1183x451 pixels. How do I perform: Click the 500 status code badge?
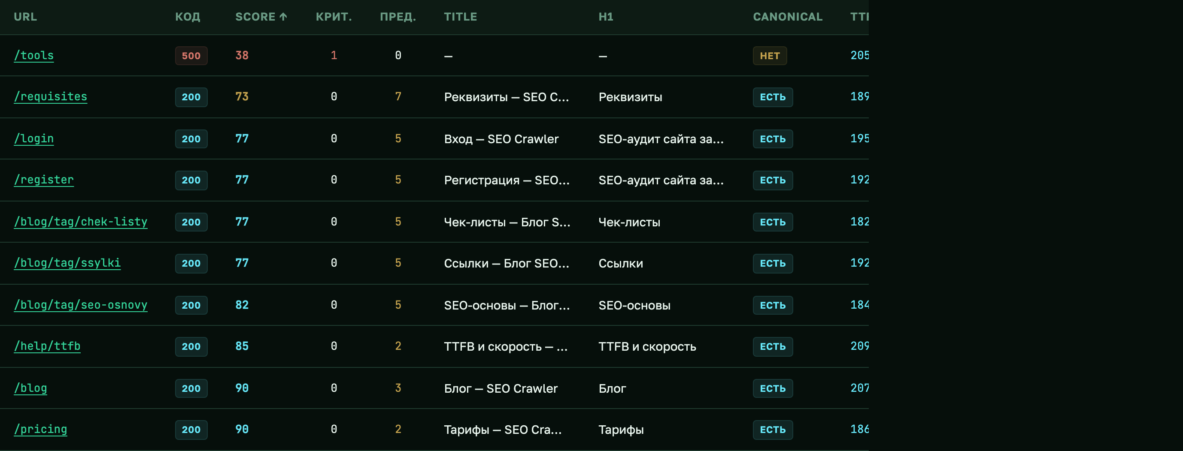coord(191,56)
